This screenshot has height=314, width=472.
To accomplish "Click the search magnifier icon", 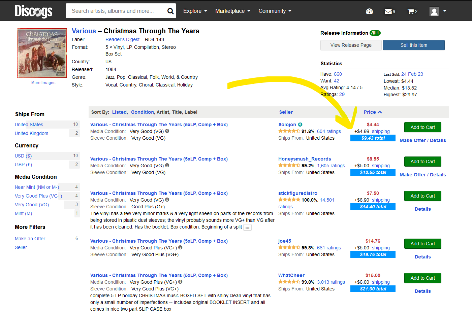I will tap(170, 11).
